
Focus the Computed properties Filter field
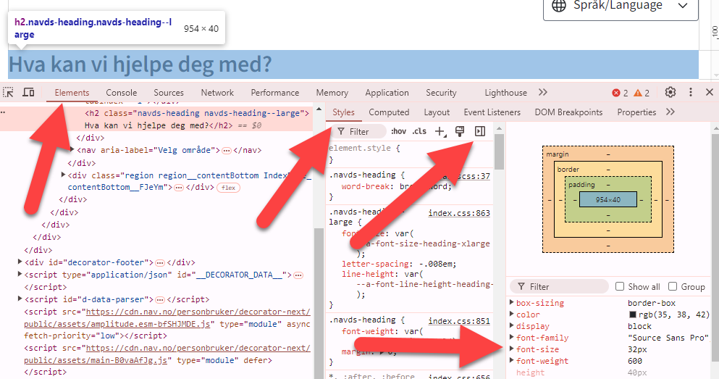pyautogui.click(x=559, y=287)
